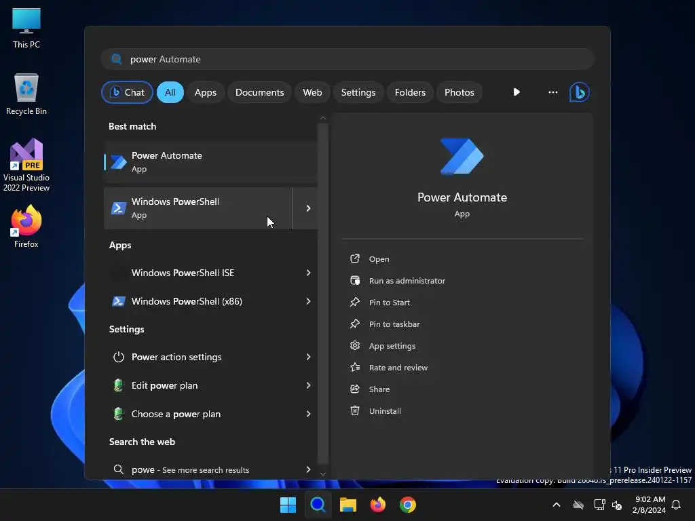Expand Choose a power plan chevron
This screenshot has height=521, width=695.
[x=308, y=414]
